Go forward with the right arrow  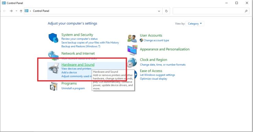click(11, 11)
